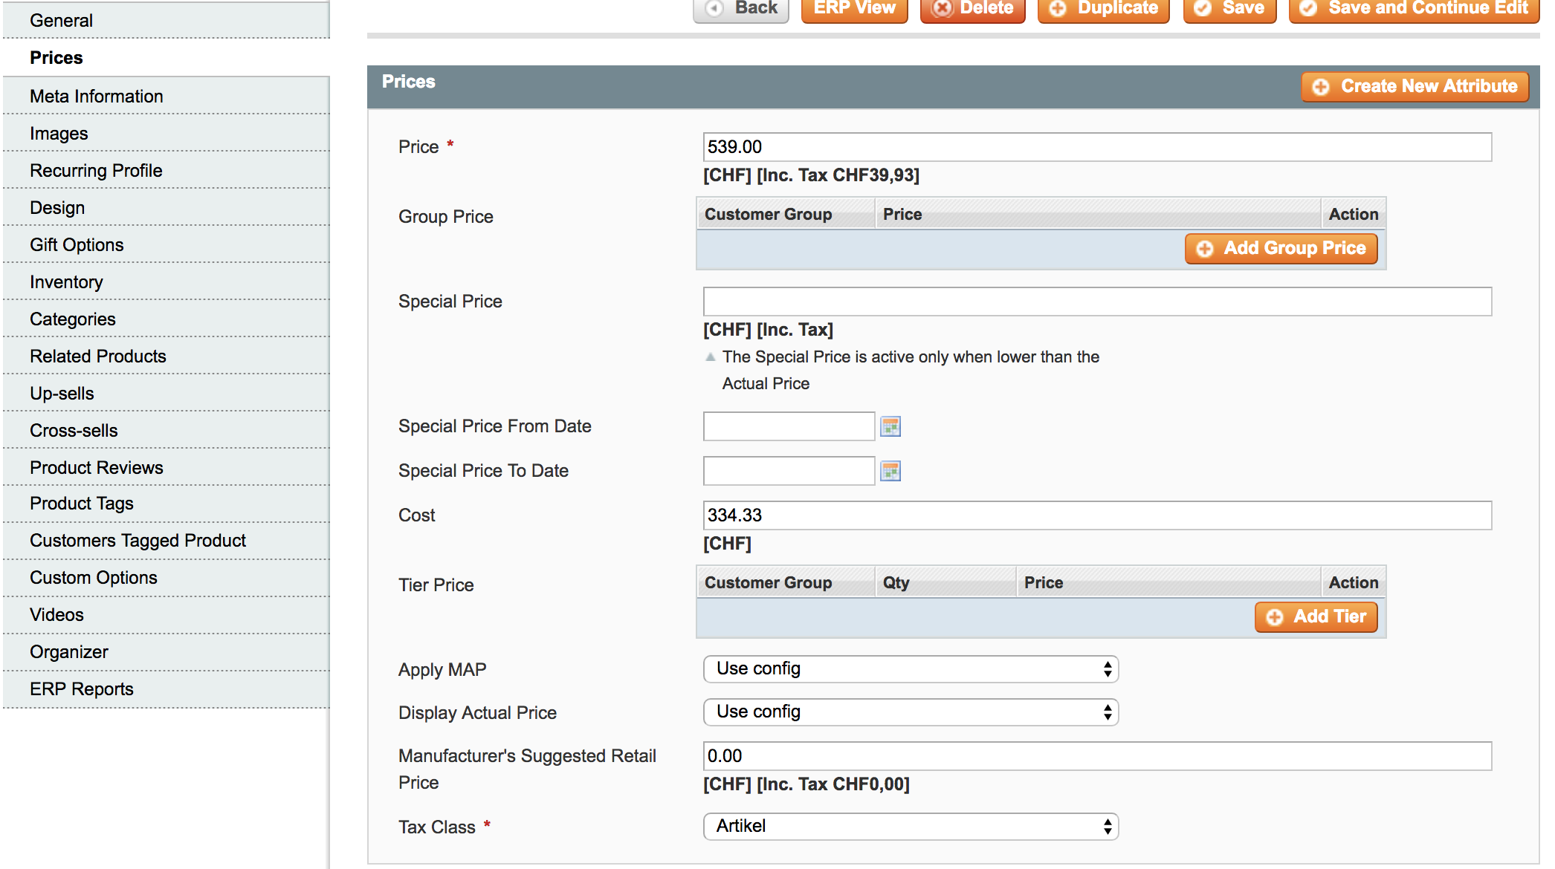Switch to the Inventory tab

point(66,281)
